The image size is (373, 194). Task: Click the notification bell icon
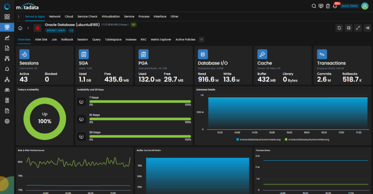(335, 6)
